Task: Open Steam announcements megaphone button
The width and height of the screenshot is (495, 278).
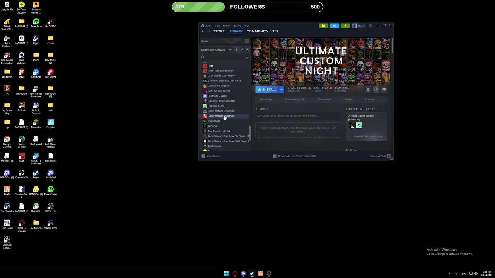Action: click(x=334, y=25)
